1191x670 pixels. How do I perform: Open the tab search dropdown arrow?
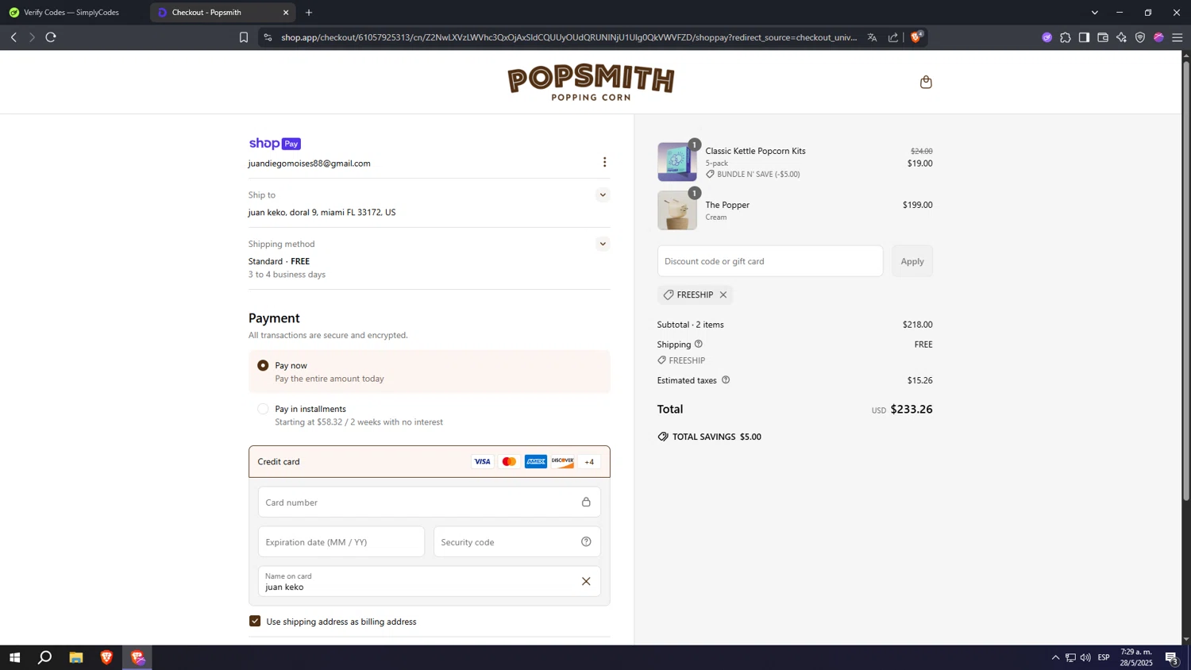[1094, 13]
